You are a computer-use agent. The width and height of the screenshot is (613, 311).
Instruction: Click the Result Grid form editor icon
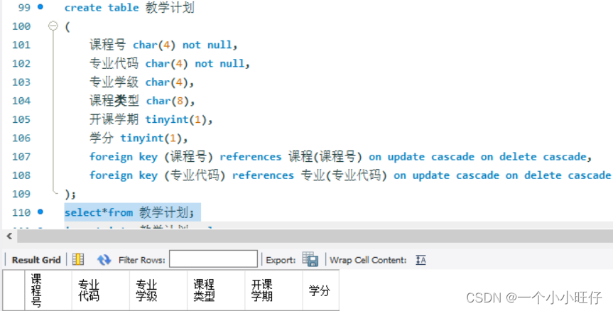(x=78, y=259)
